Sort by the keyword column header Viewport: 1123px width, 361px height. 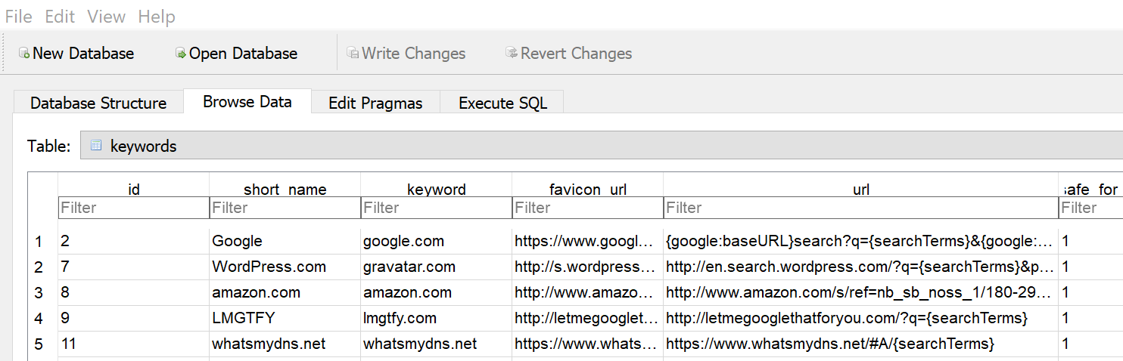click(x=436, y=189)
